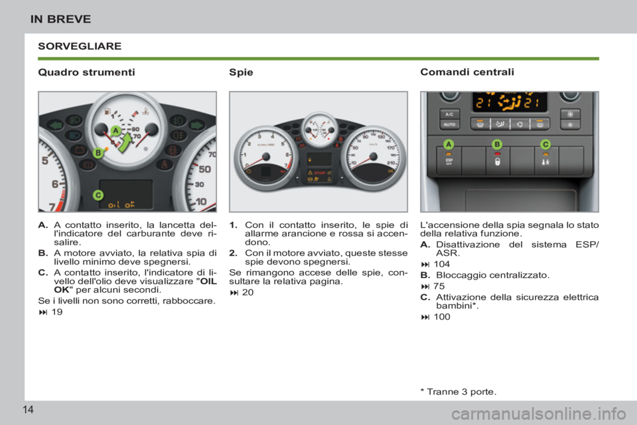Click the seat belt warning light in Quadro strumenti image
Screen dimensions: 637x425
(165, 165)
